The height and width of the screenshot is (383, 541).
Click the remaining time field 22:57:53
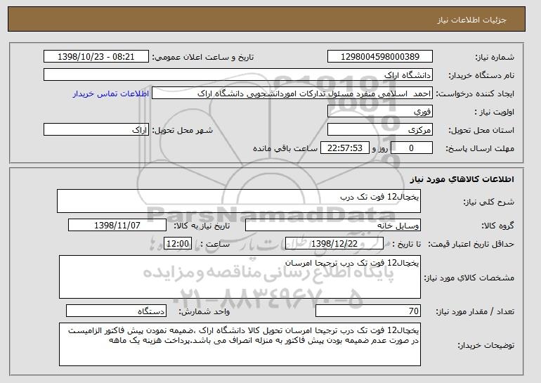[x=345, y=148]
